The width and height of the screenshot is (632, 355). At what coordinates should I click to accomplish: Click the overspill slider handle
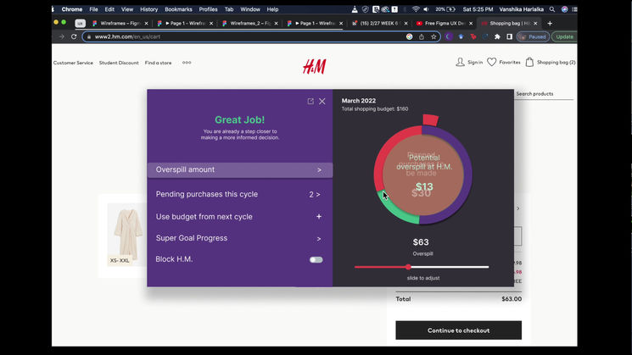pyautogui.click(x=408, y=267)
